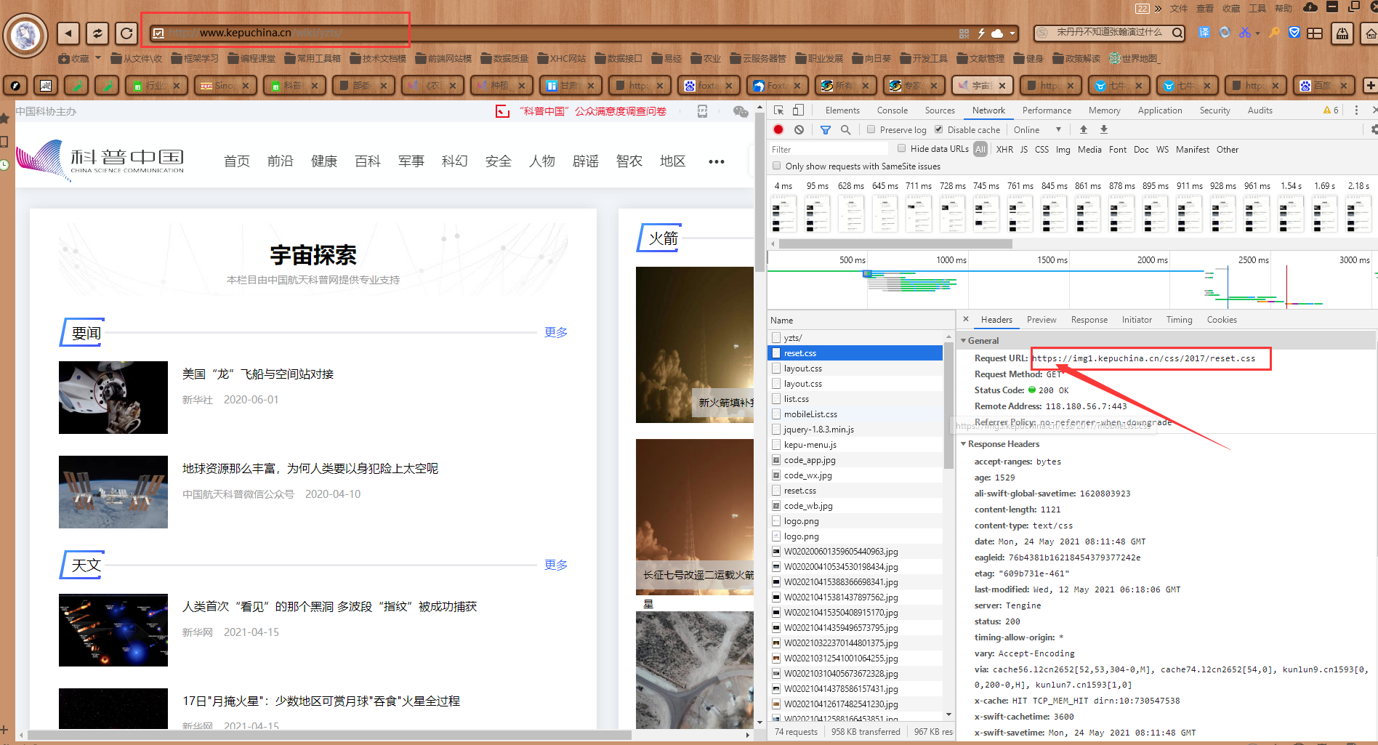This screenshot has height=745, width=1378.
Task: Click the browser page reload button
Action: pos(126,33)
